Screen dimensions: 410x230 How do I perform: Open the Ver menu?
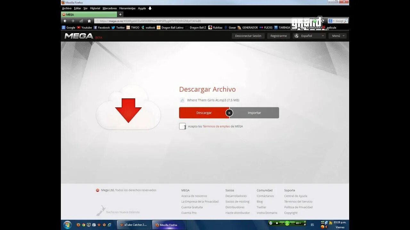coord(86,8)
